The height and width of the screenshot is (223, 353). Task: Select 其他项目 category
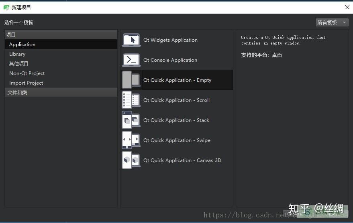(x=61, y=64)
